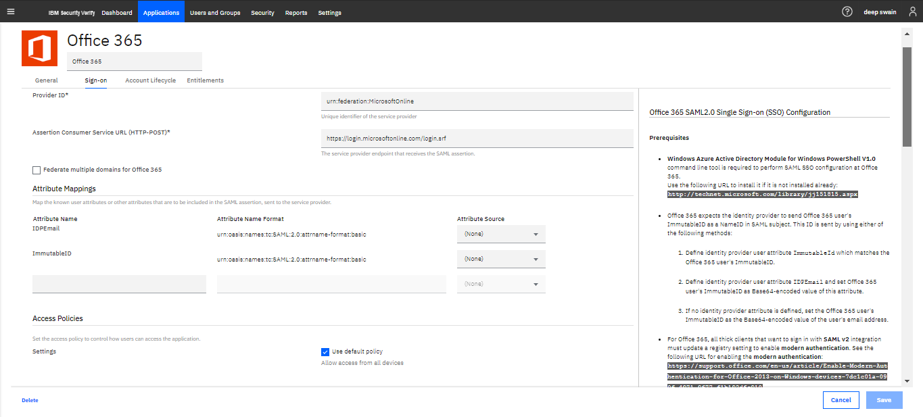This screenshot has width=923, height=417.
Task: Click the Provider ID input field
Action: [476, 101]
